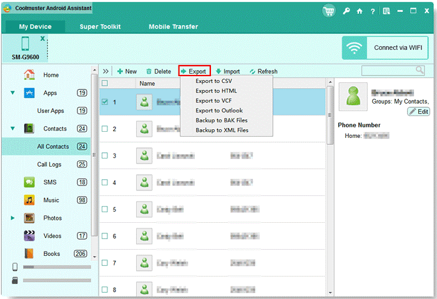Open the Music icon in sidebar
The image size is (437, 299).
tap(29, 200)
